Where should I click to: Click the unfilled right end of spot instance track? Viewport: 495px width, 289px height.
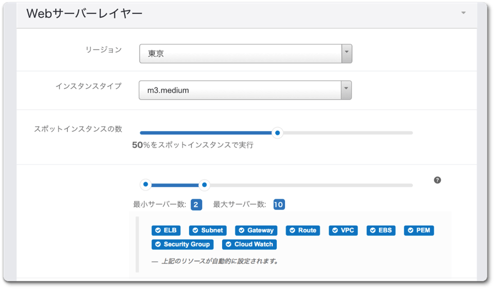[x=408, y=133]
